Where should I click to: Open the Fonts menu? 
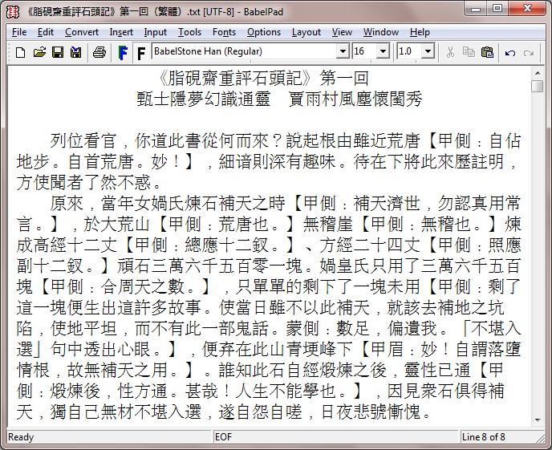tap(224, 32)
